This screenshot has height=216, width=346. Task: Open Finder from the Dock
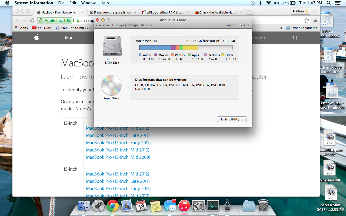tap(84, 206)
